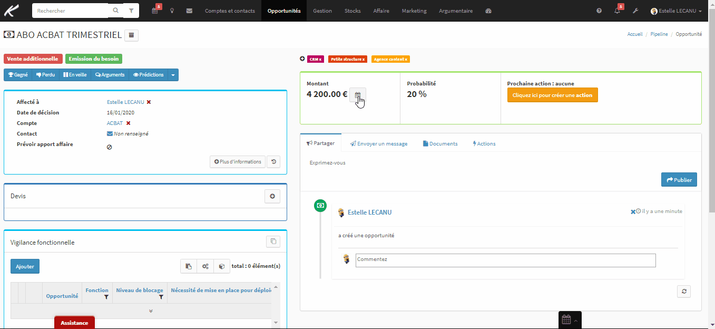The image size is (715, 329).
Task: Mark opportunity as Perdu
Action: click(x=46, y=75)
